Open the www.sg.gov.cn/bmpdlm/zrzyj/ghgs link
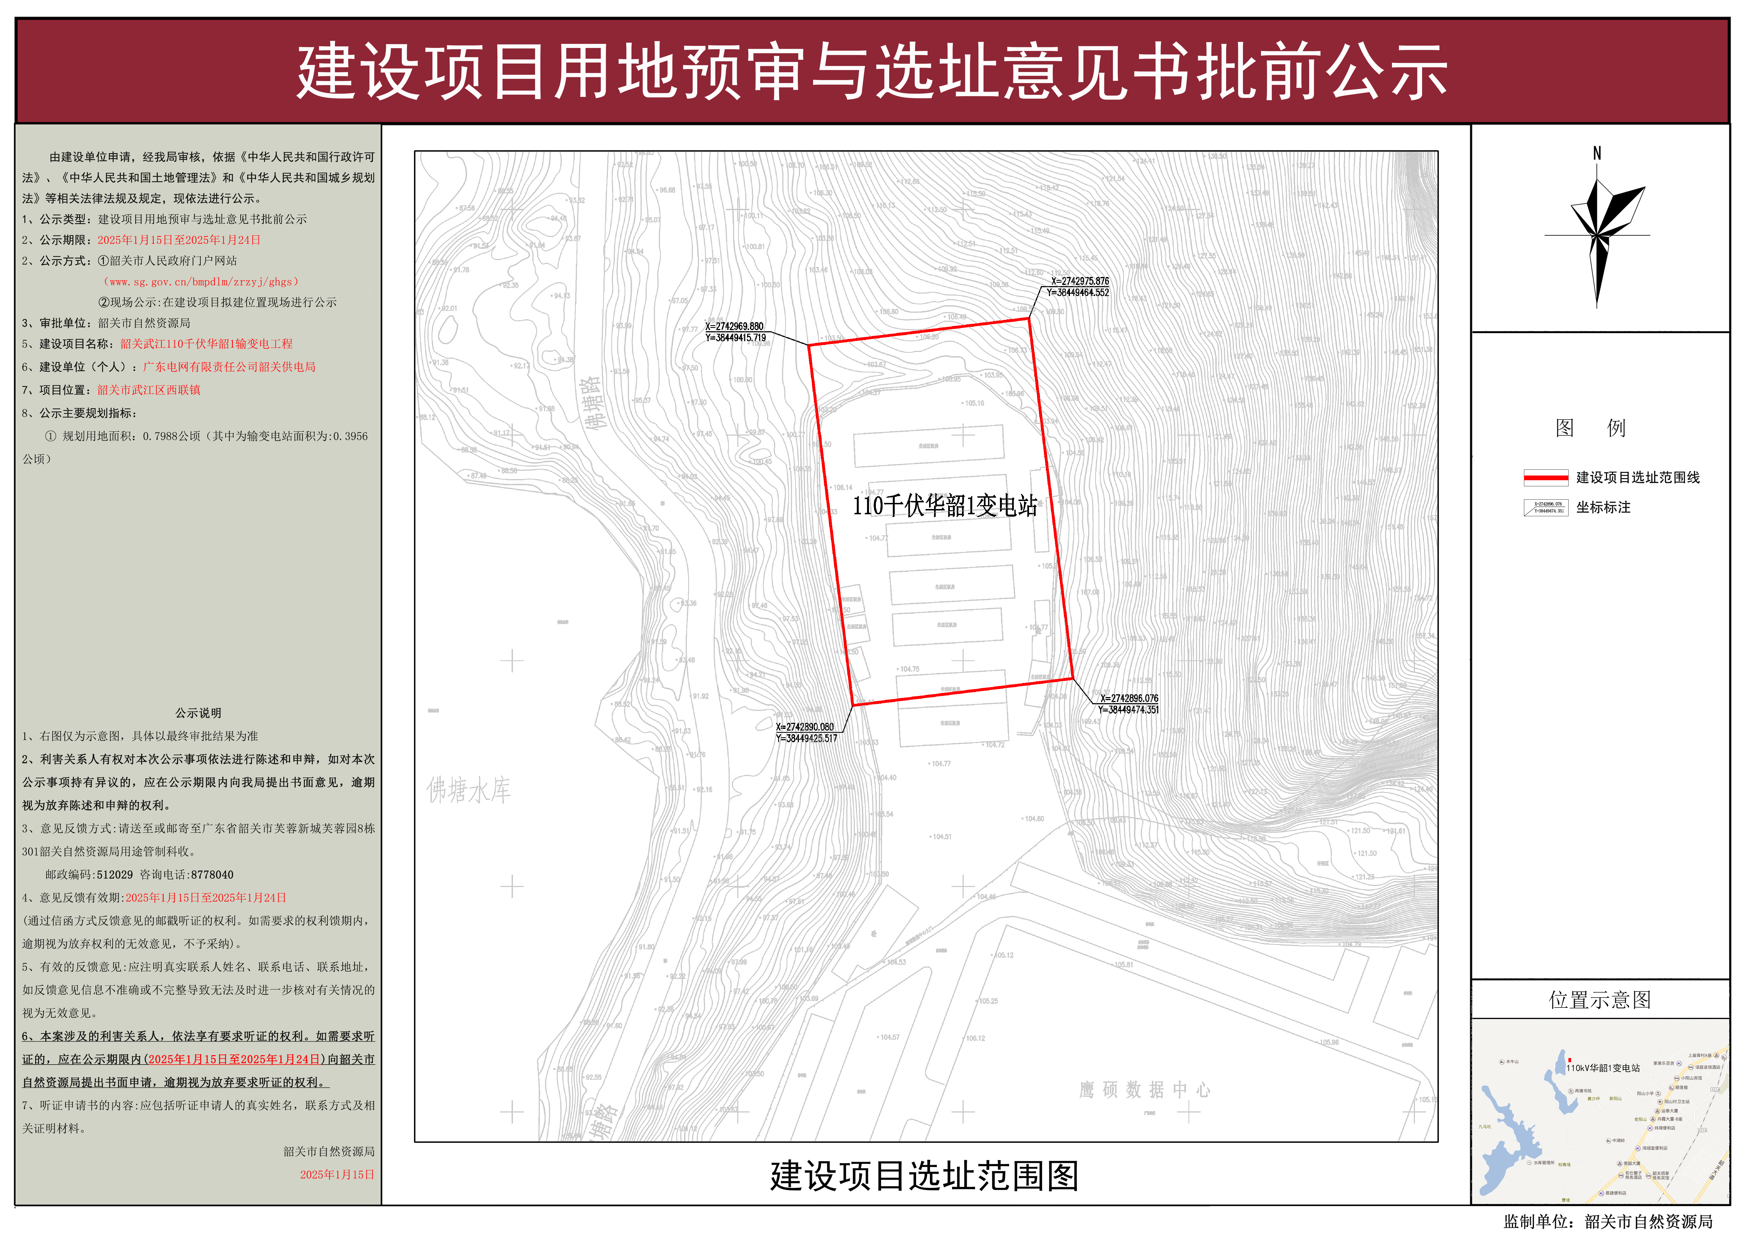This screenshot has height=1236, width=1746. coord(201,282)
